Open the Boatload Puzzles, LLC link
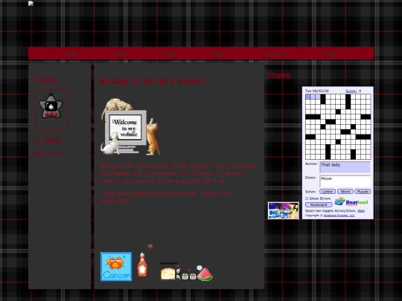 (x=339, y=216)
